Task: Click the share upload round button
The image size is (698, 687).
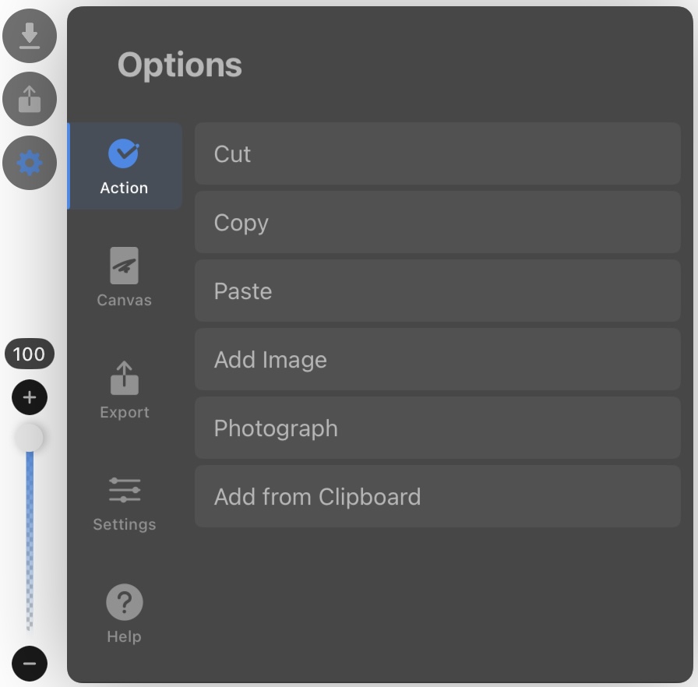Action: pyautogui.click(x=30, y=99)
